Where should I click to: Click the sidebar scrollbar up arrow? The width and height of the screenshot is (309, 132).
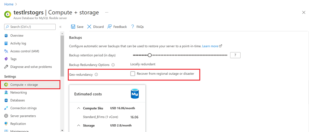tap(62, 34)
